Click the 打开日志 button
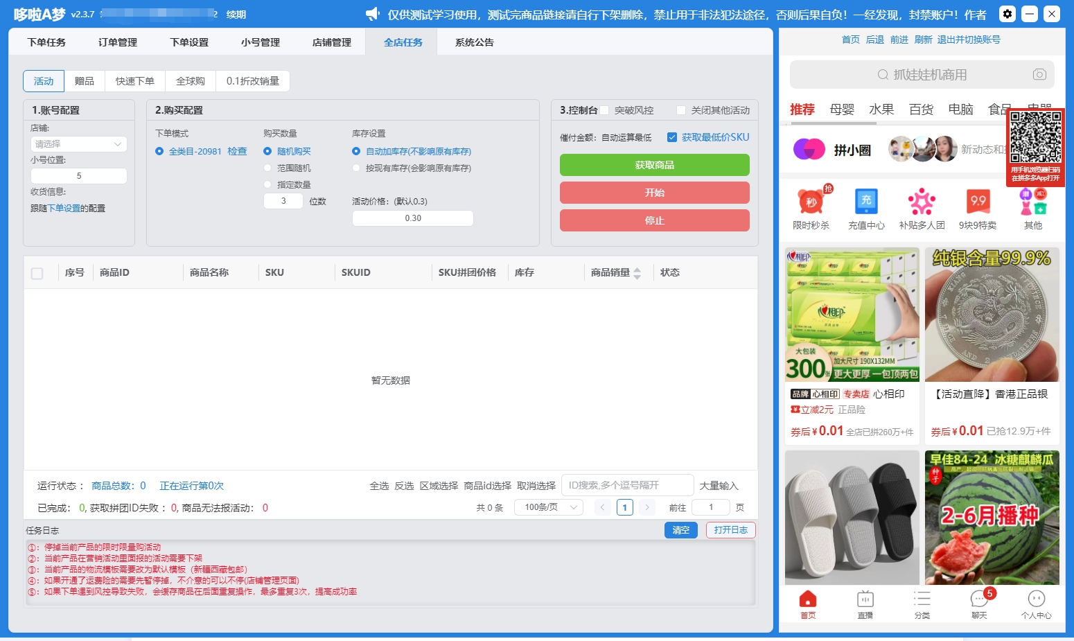The height and width of the screenshot is (641, 1074). pyautogui.click(x=730, y=530)
